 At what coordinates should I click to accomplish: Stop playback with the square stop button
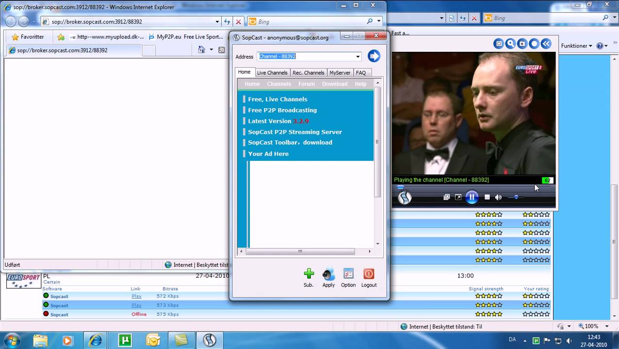487,197
